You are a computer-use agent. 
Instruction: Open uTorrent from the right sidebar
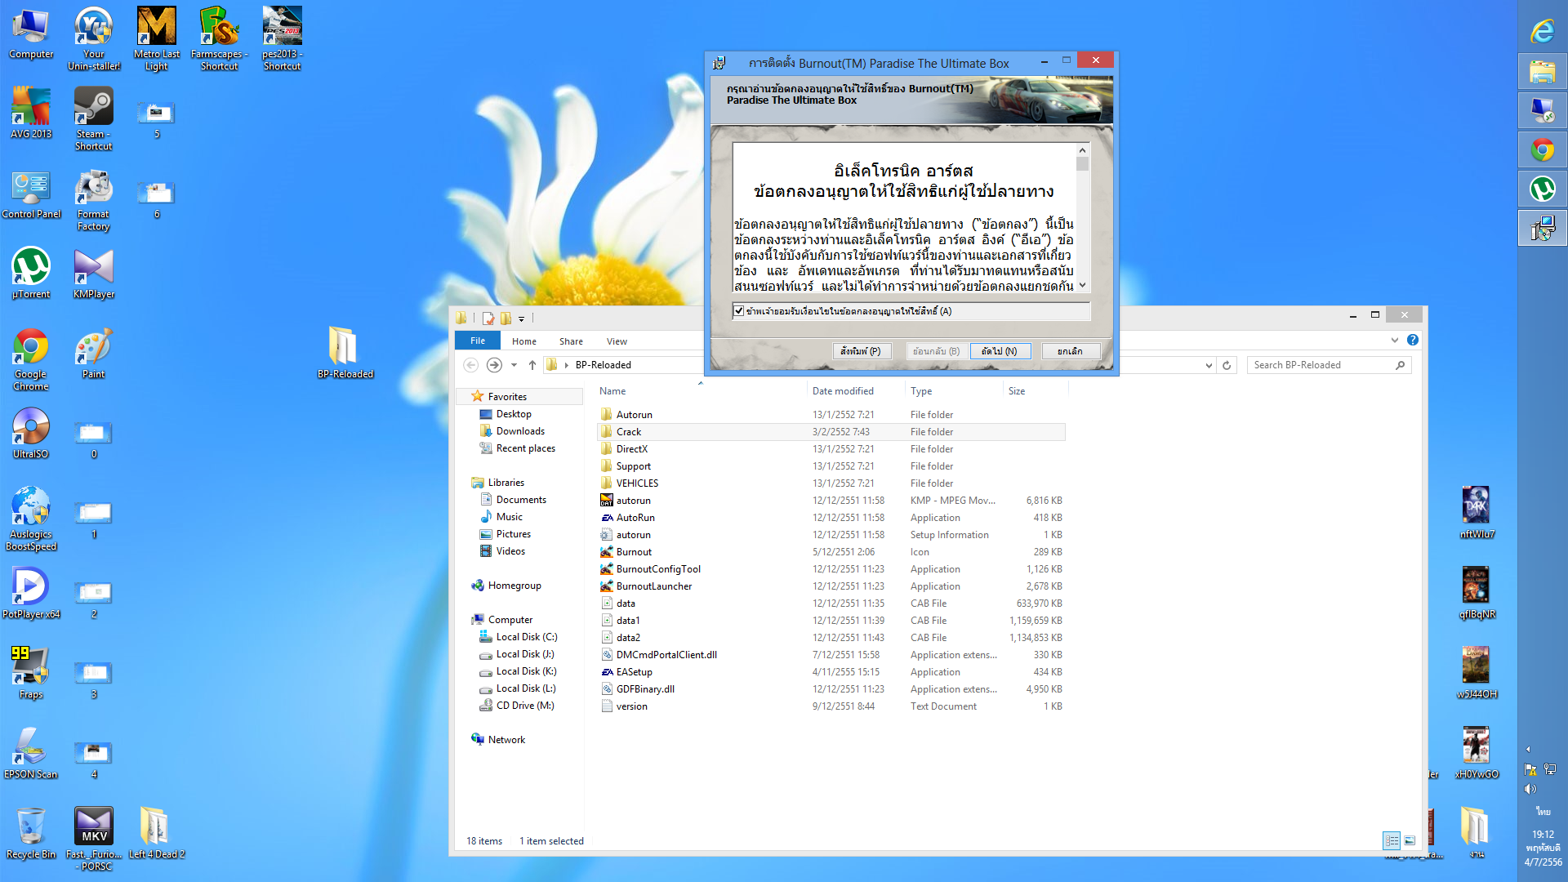(1542, 189)
